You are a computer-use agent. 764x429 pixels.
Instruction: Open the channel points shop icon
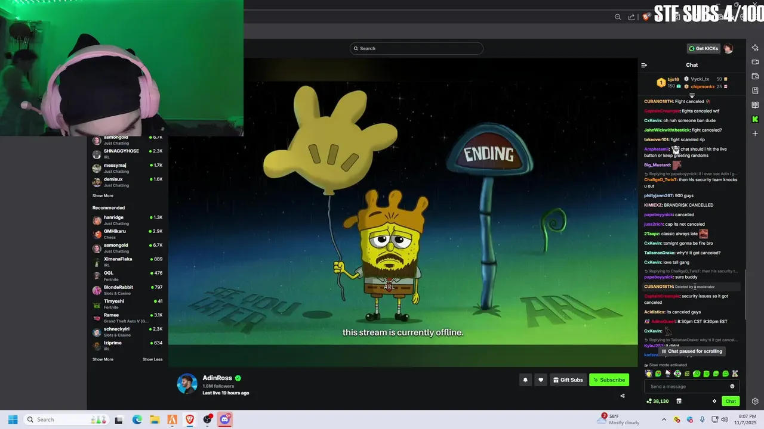coord(679,401)
